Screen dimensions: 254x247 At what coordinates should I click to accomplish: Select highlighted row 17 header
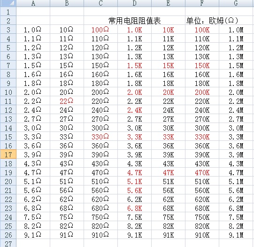(8, 154)
